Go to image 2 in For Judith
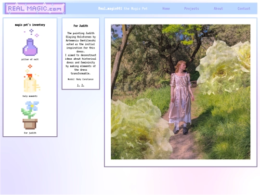The image size is (260, 195). [x=83, y=85]
